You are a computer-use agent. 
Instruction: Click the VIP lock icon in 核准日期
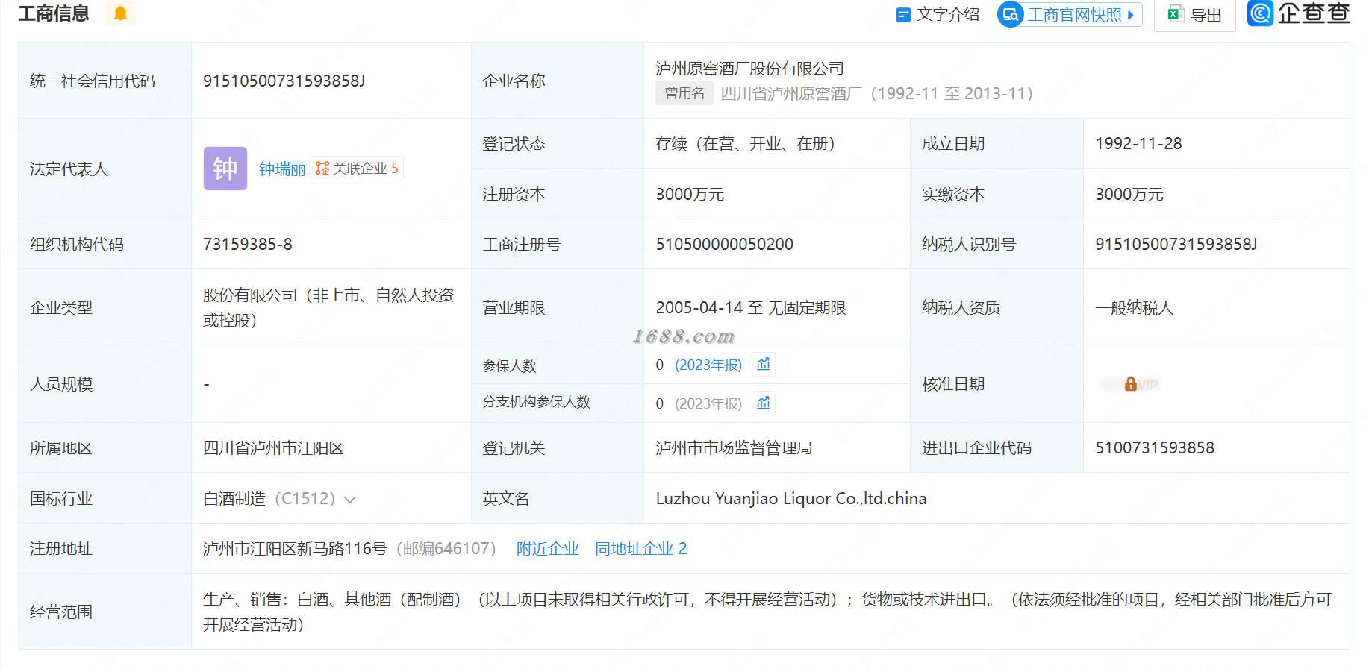[1131, 384]
